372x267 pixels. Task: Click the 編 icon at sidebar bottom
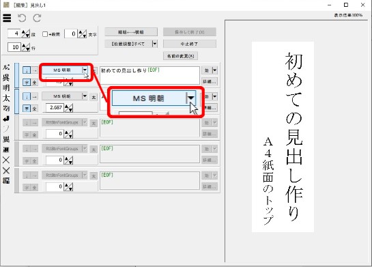[x=6, y=180]
